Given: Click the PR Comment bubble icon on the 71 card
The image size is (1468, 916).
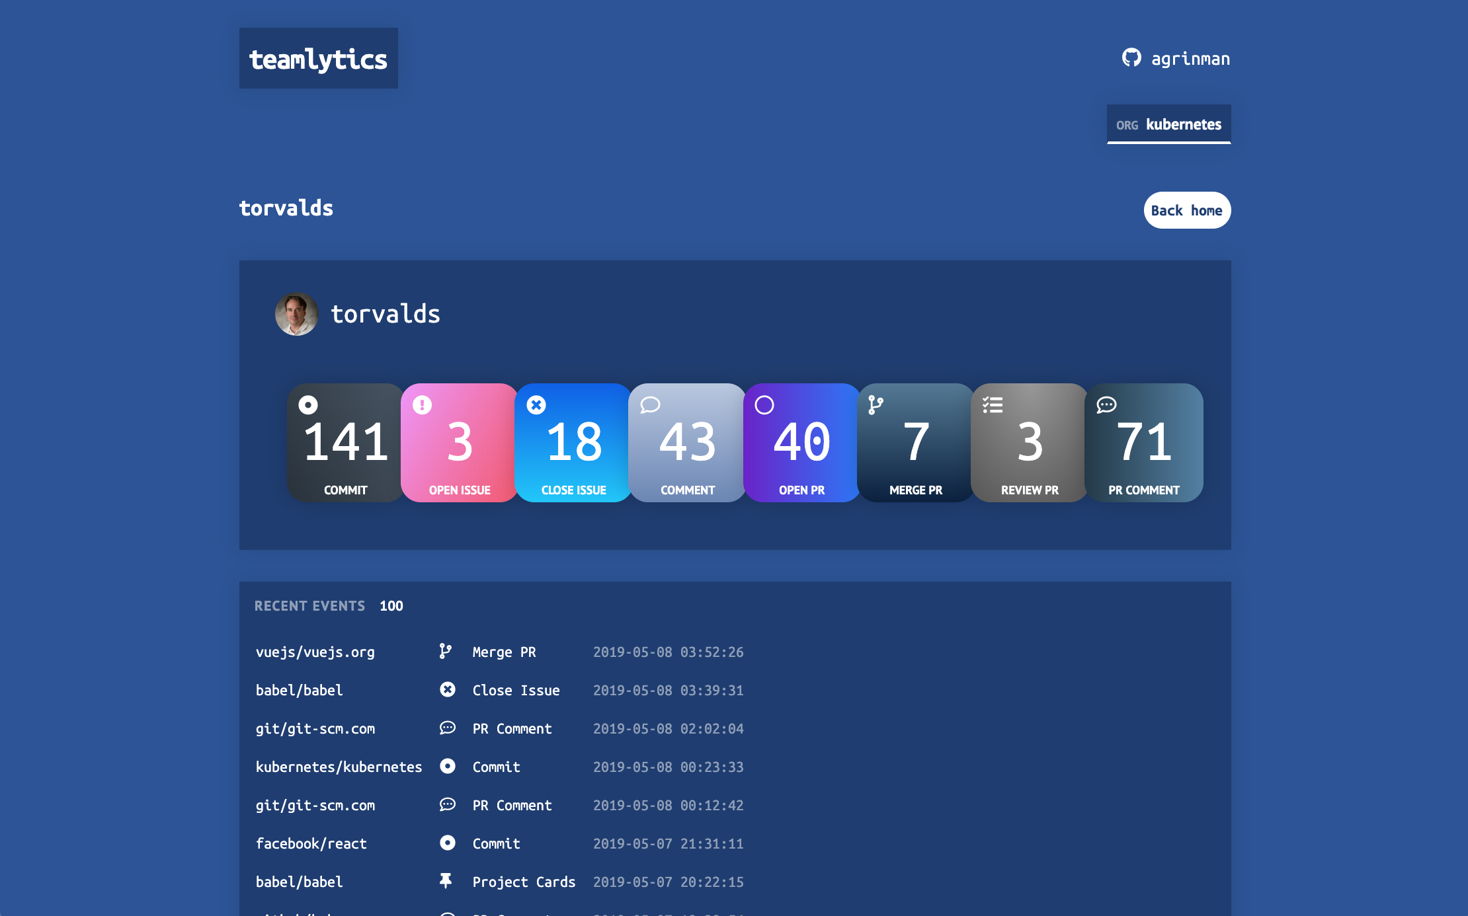Looking at the screenshot, I should 1106,406.
